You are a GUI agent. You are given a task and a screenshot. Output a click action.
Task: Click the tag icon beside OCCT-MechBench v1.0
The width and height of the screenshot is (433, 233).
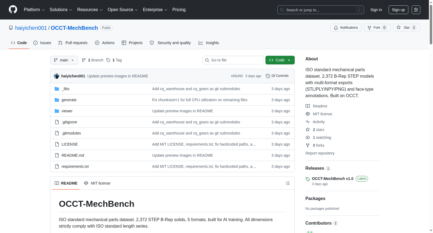(308, 179)
